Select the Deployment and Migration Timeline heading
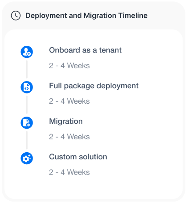The image size is (187, 203). click(86, 16)
